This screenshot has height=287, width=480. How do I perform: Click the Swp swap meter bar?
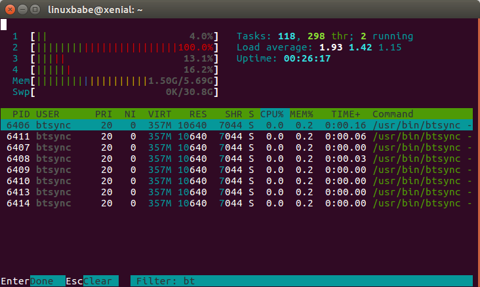(123, 92)
